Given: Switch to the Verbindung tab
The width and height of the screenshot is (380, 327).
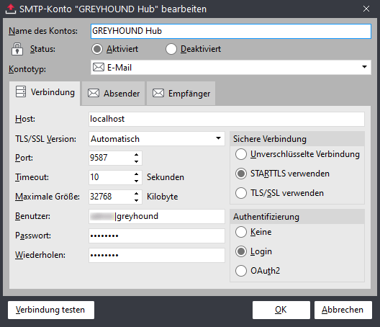Looking at the screenshot, I should [x=45, y=93].
